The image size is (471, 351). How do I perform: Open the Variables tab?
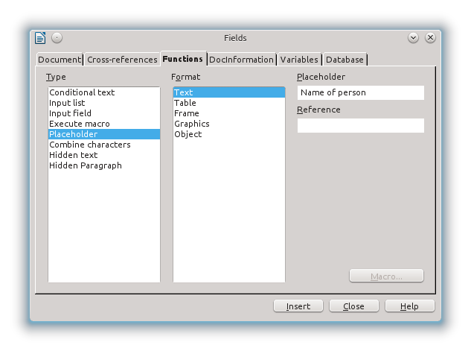pyautogui.click(x=299, y=60)
